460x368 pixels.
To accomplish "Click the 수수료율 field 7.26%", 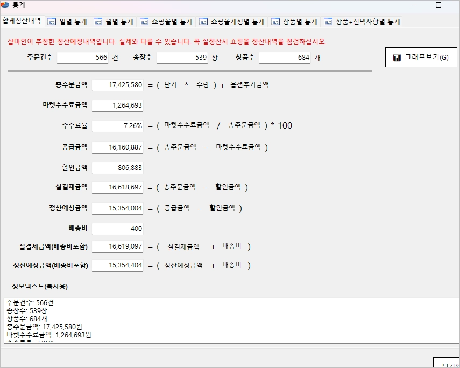I will (x=118, y=126).
